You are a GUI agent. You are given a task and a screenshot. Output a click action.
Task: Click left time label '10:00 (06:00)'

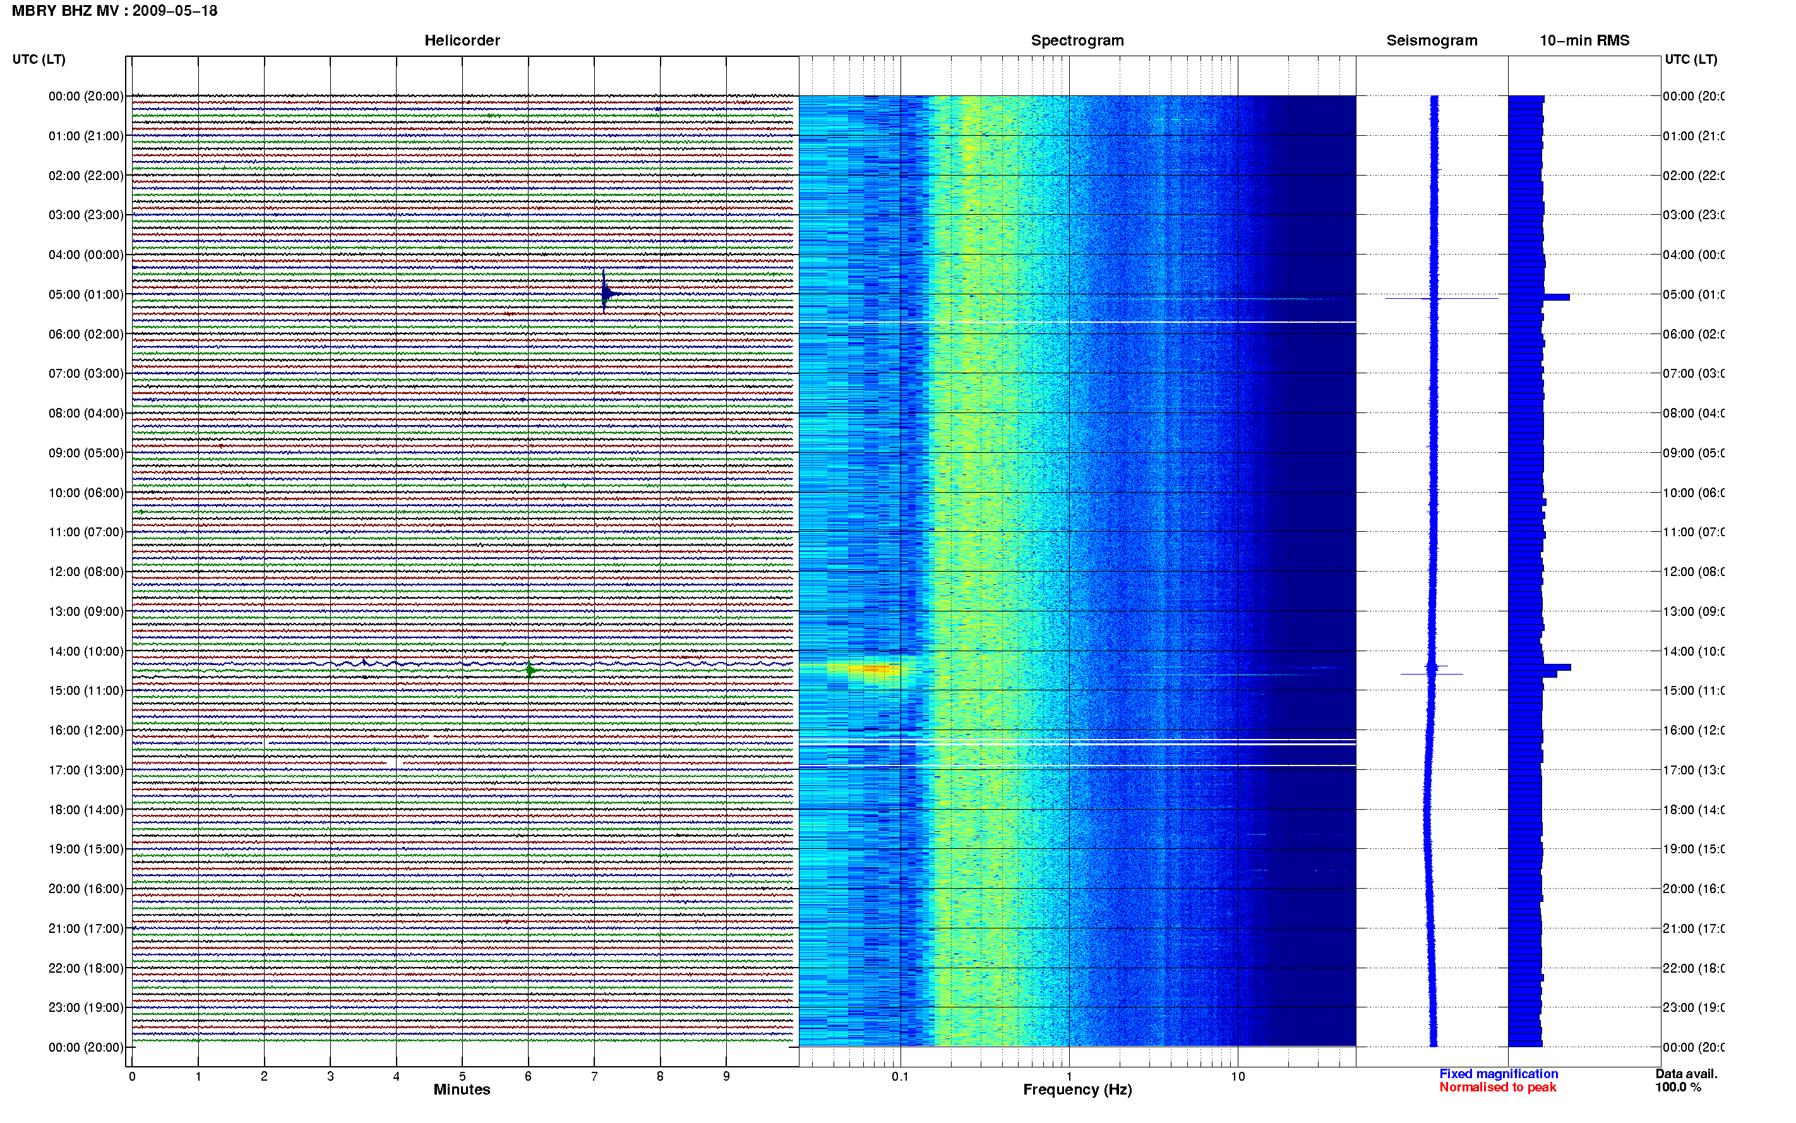(x=86, y=493)
